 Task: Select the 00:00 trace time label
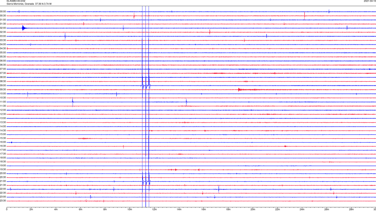pos(3,11)
